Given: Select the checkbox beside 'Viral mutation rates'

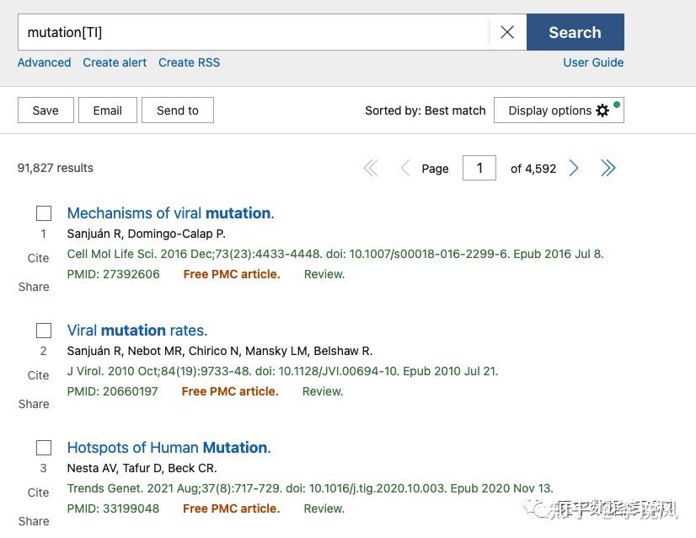Looking at the screenshot, I should (43, 330).
